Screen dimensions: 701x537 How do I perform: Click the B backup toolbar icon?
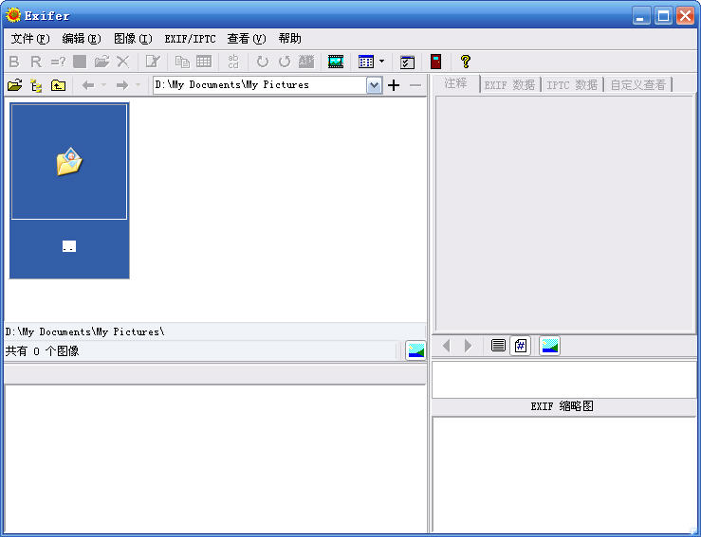(14, 62)
